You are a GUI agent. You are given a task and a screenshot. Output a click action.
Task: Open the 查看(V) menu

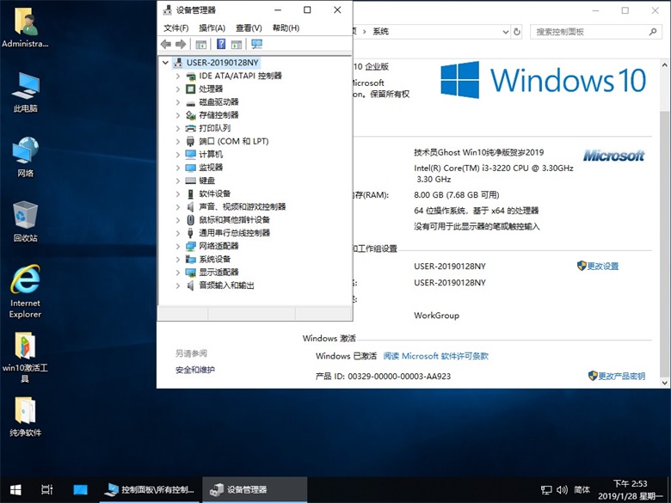point(249,28)
